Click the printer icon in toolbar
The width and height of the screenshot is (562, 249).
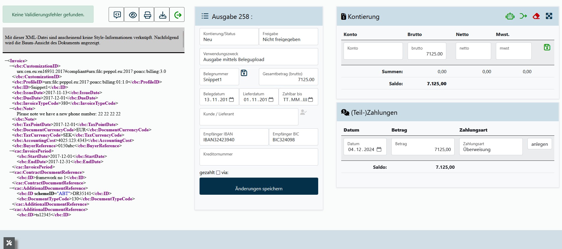click(x=147, y=15)
